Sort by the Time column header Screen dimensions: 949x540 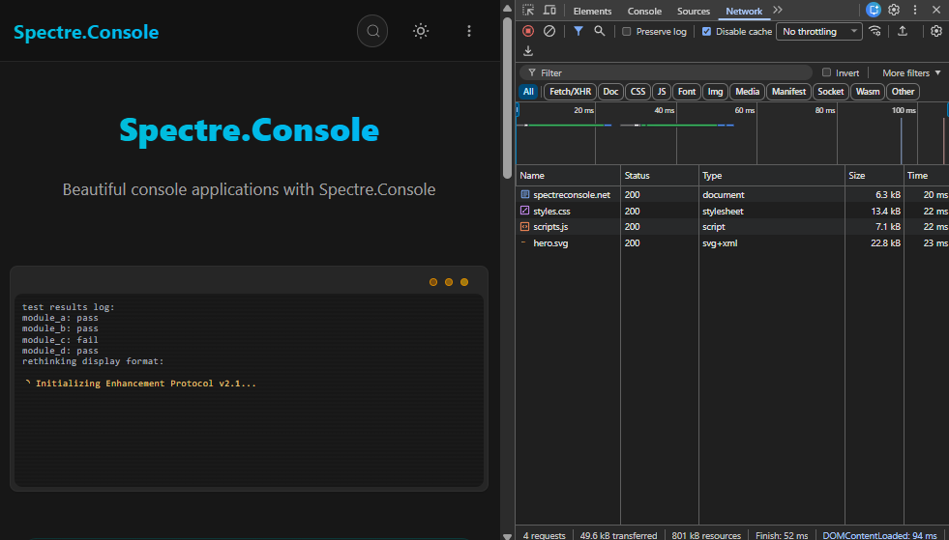point(927,176)
